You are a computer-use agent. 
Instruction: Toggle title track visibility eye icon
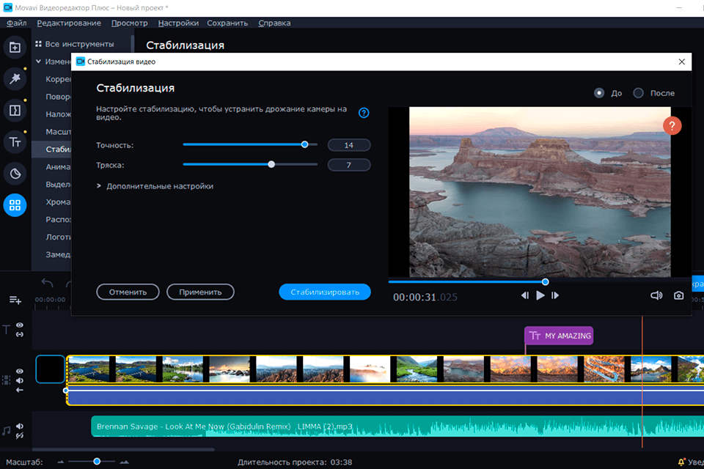click(20, 325)
